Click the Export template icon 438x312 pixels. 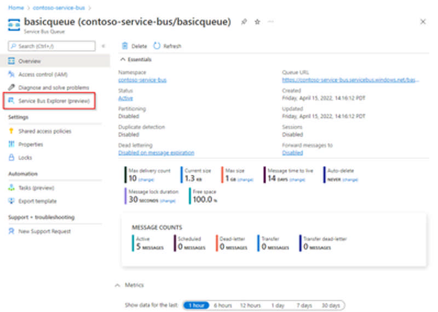click(11, 201)
